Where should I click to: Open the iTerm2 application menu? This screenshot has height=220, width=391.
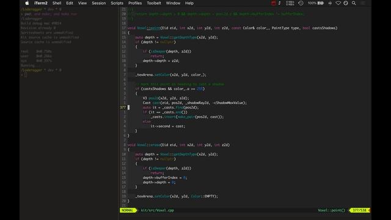41,3
